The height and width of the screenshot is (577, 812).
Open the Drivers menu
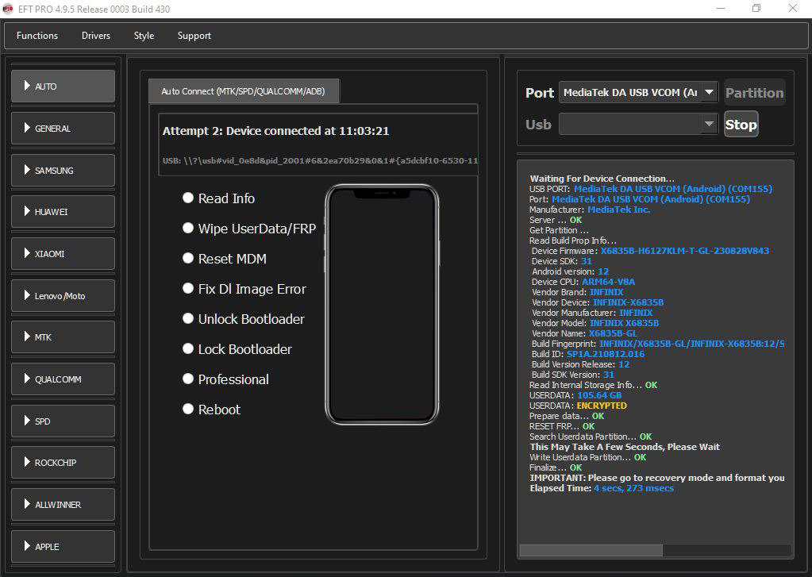pyautogui.click(x=96, y=36)
